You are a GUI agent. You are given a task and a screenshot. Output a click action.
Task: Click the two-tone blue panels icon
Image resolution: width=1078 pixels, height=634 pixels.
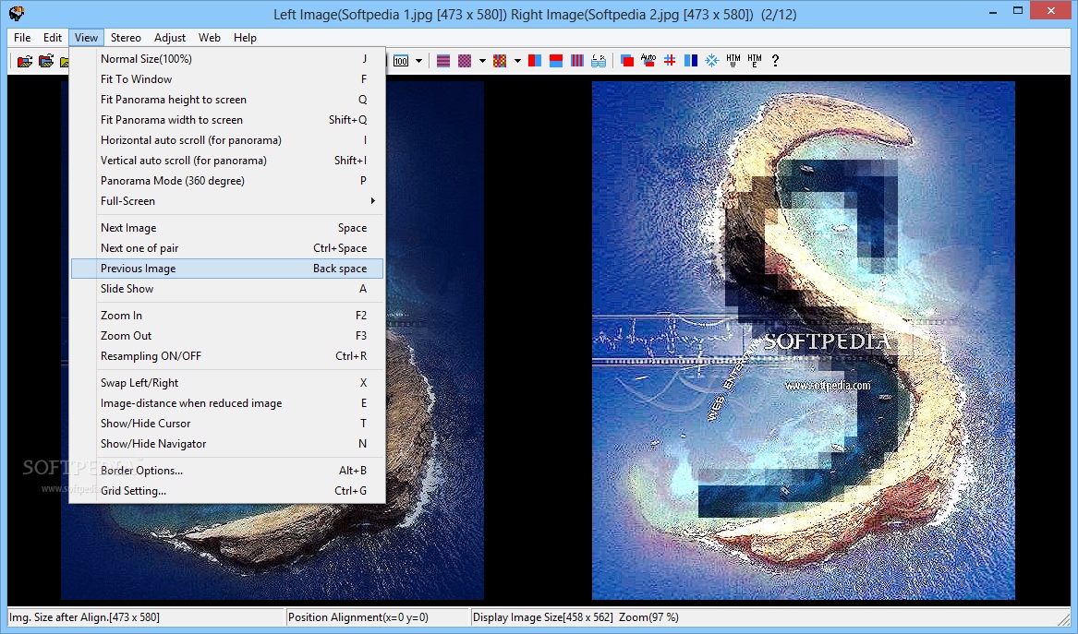click(x=691, y=61)
